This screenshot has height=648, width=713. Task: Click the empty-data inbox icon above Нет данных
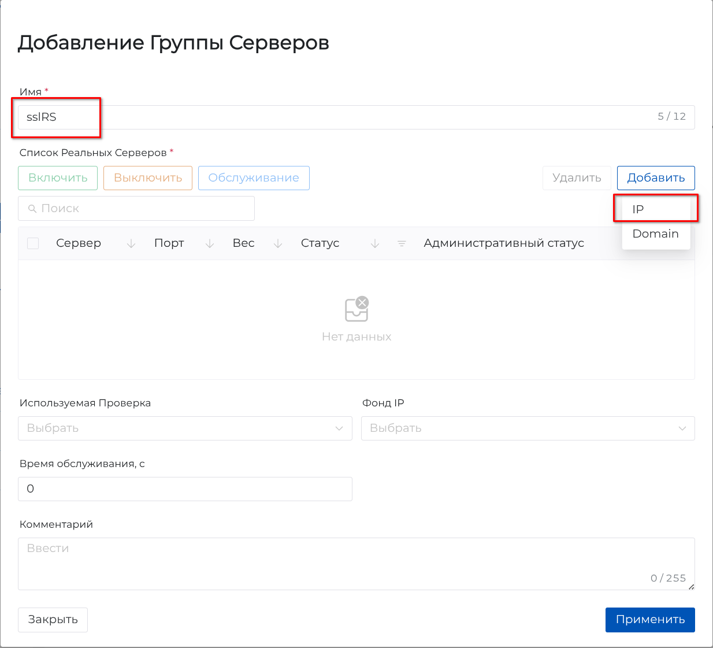356,309
